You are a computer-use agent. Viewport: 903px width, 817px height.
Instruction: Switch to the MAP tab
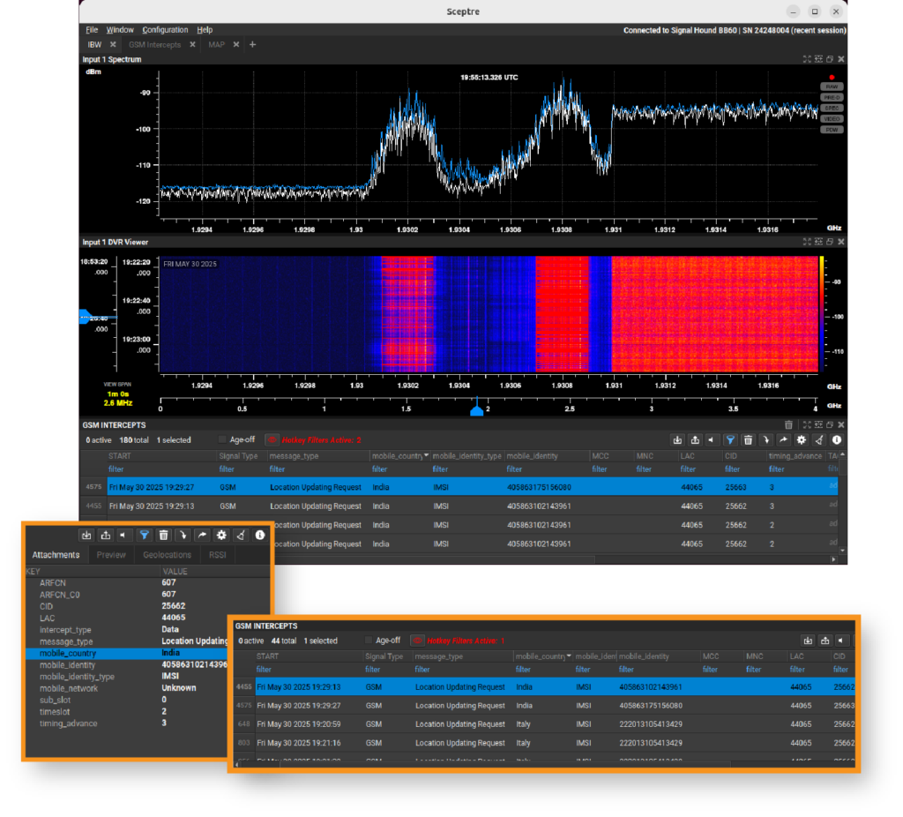[216, 44]
